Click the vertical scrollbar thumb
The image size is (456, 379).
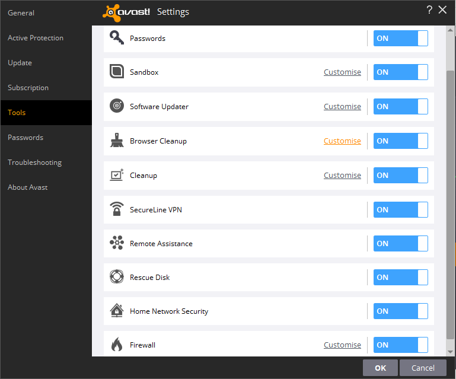[x=450, y=202]
